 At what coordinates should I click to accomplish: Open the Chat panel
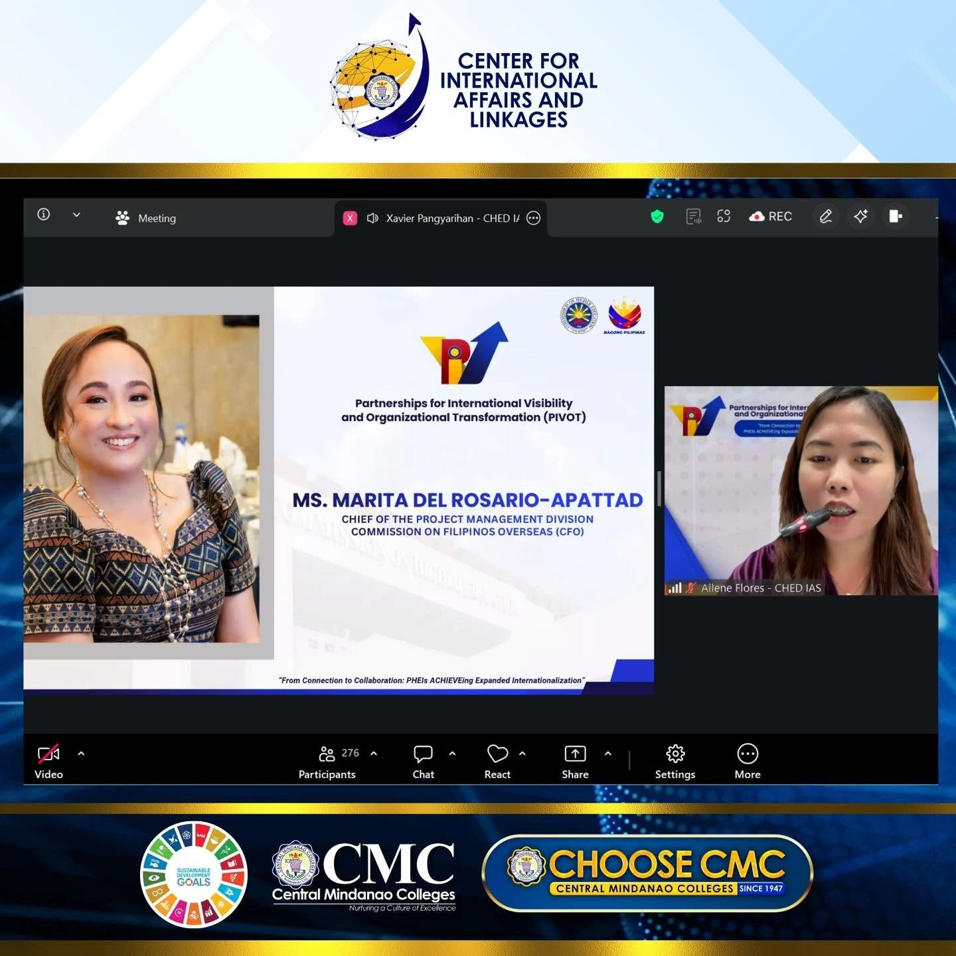(x=423, y=761)
